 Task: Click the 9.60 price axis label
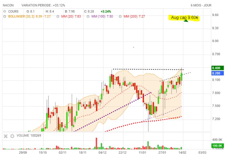(215, 15)
